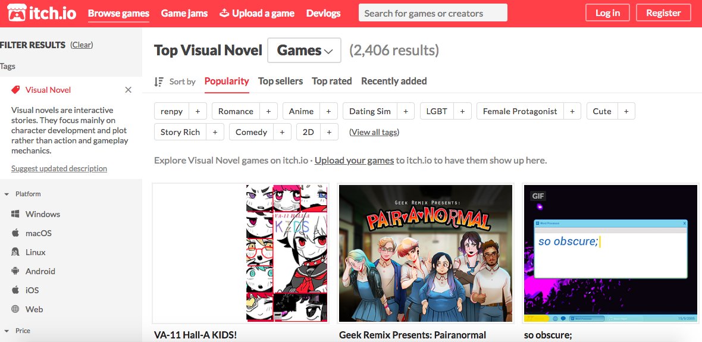The width and height of the screenshot is (702, 342).
Task: Click the macOS apple icon
Action: [15, 233]
